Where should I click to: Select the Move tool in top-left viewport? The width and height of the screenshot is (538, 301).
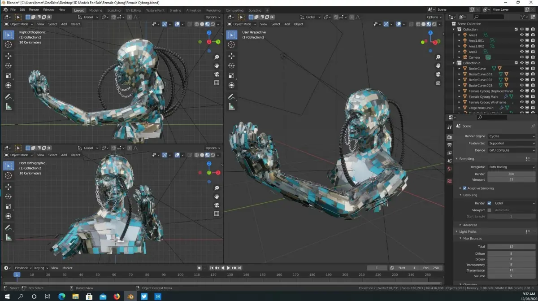pos(8,56)
